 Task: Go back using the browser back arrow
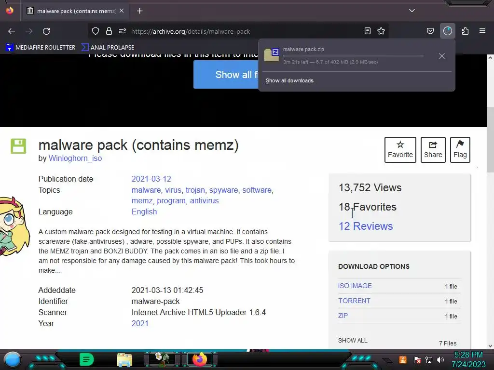point(12,31)
